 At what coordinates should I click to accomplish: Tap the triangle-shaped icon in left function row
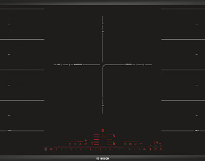click(x=80, y=144)
